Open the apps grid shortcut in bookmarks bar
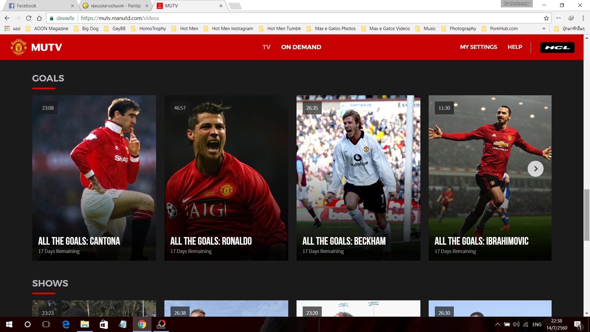The height and width of the screenshot is (332, 590). click(7, 28)
